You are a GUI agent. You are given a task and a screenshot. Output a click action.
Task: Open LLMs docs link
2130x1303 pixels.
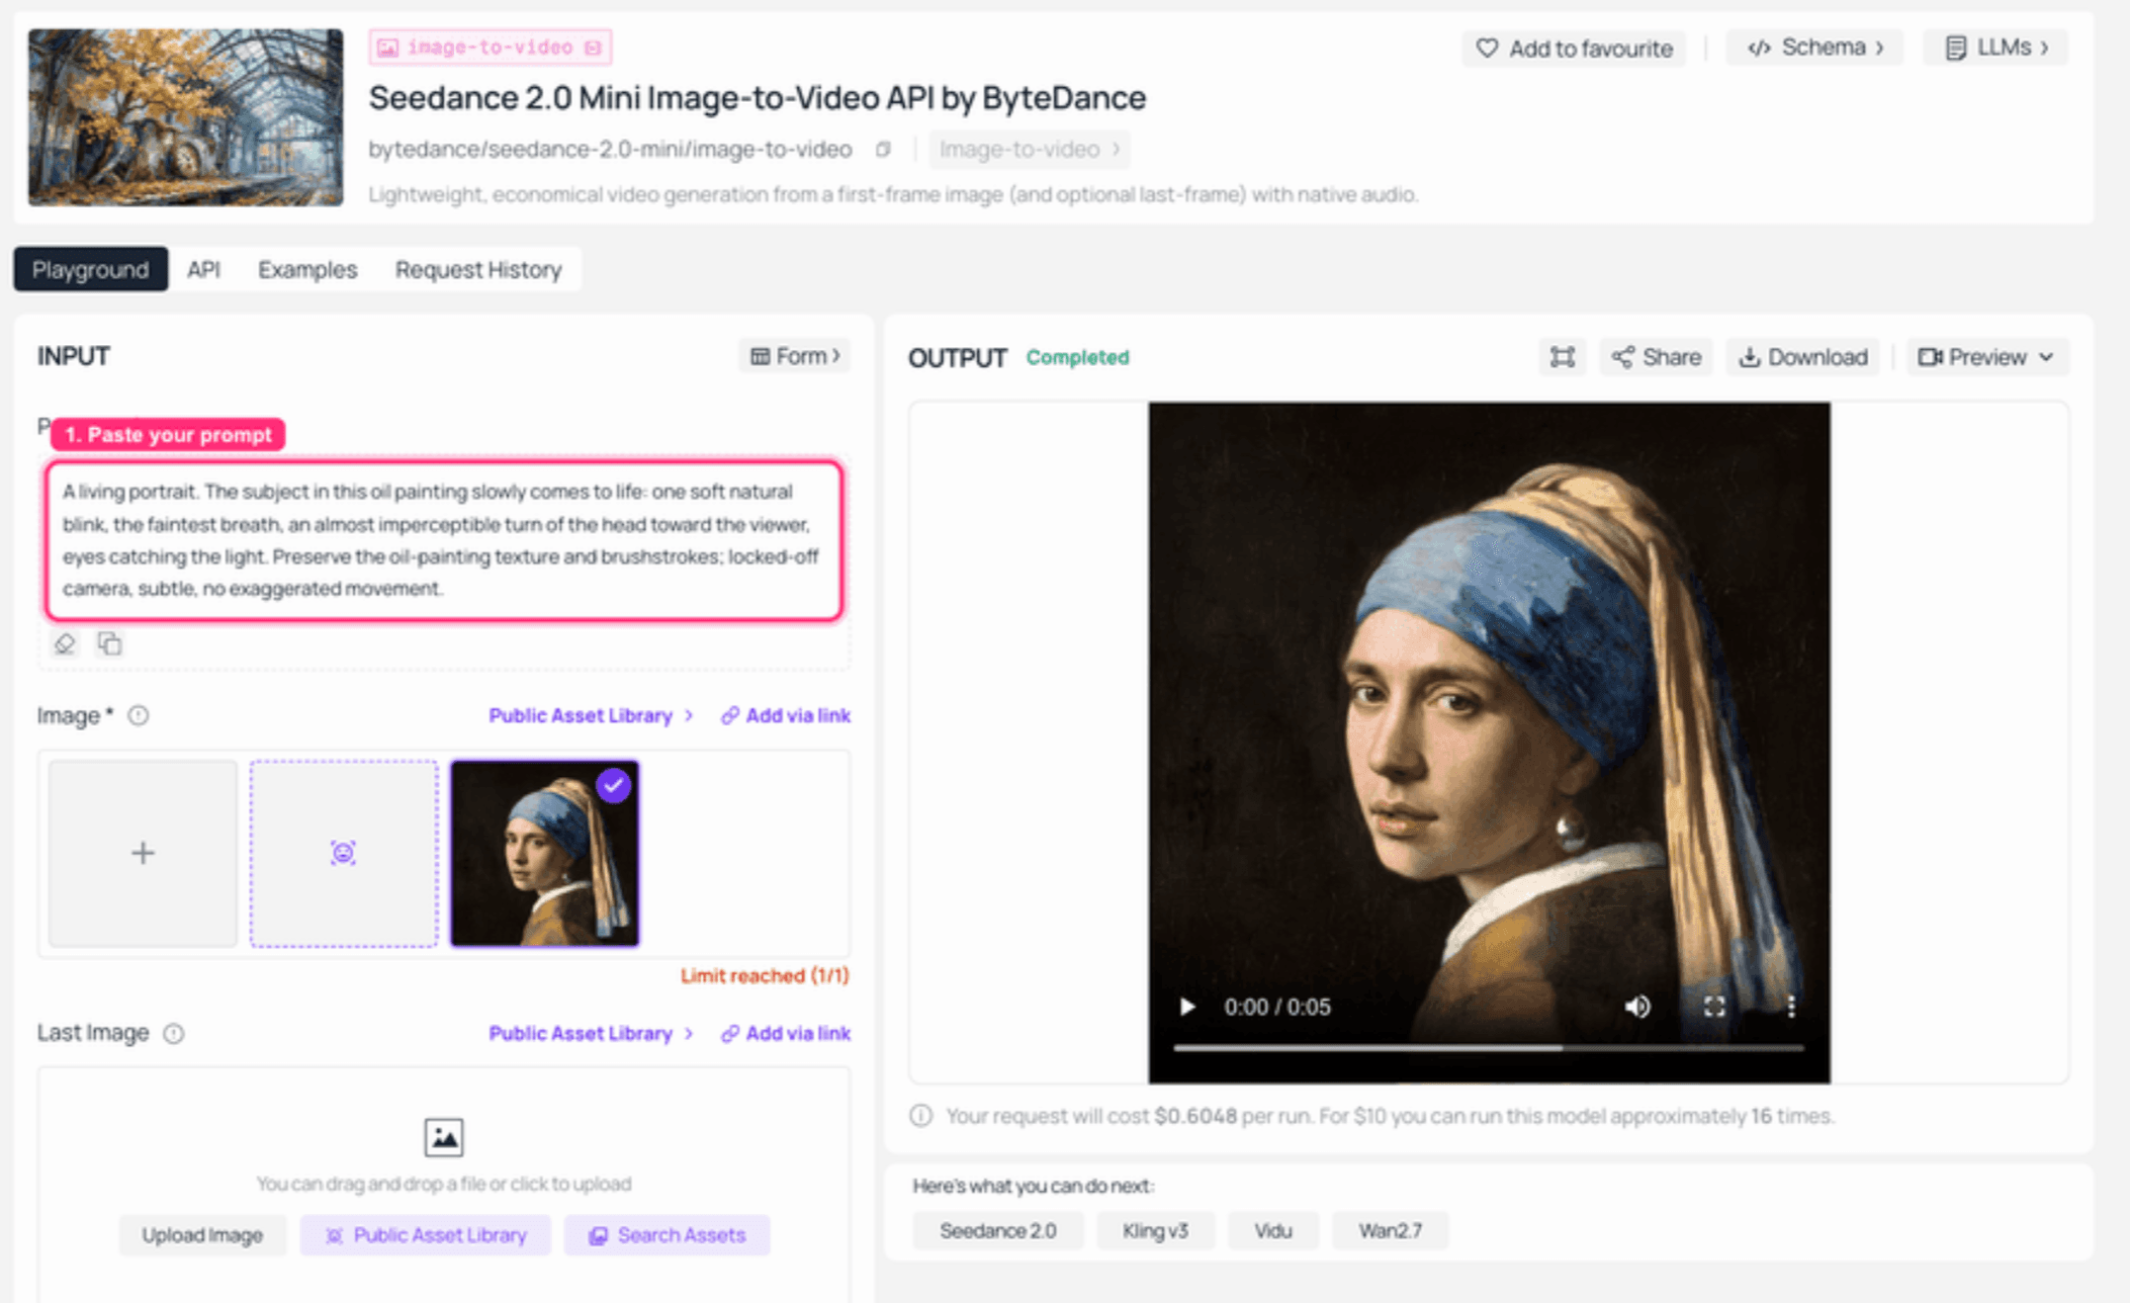click(1997, 47)
